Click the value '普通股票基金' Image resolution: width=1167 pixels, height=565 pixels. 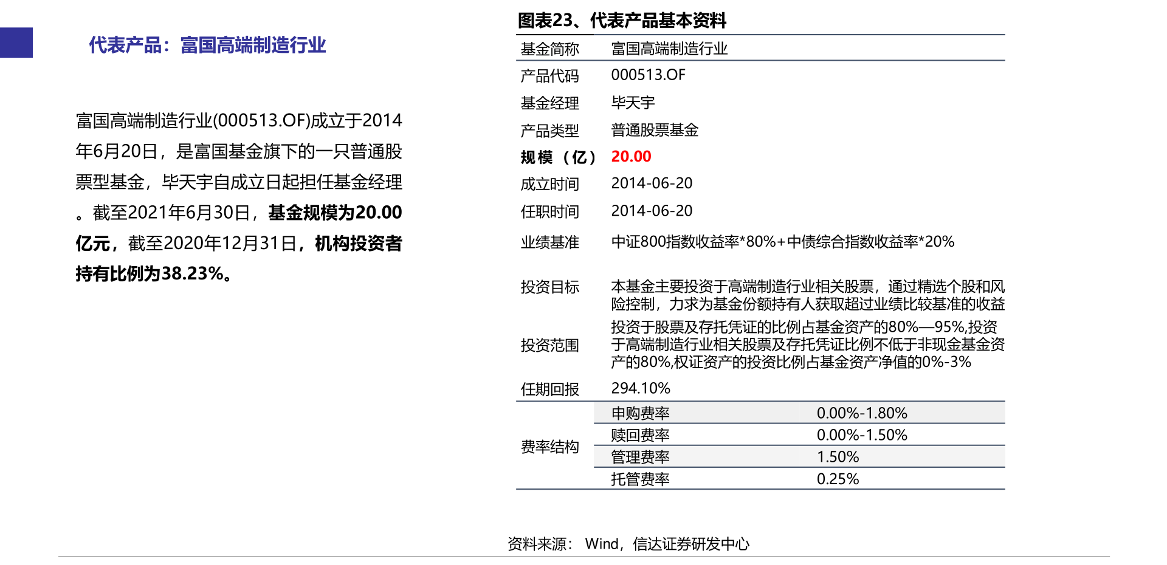[655, 130]
